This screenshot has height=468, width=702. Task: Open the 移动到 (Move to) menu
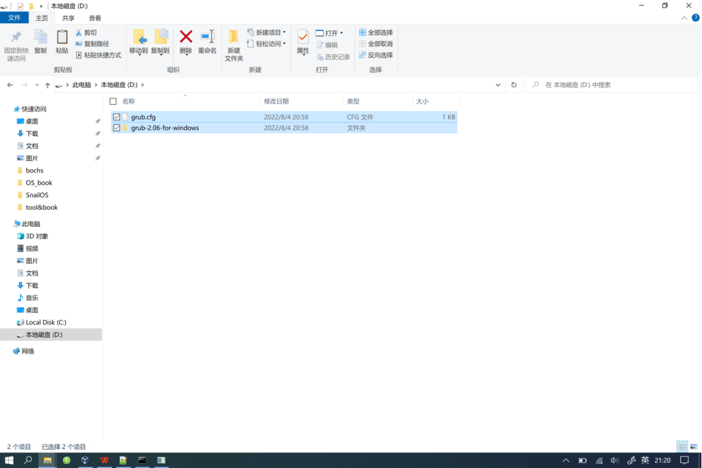click(138, 42)
